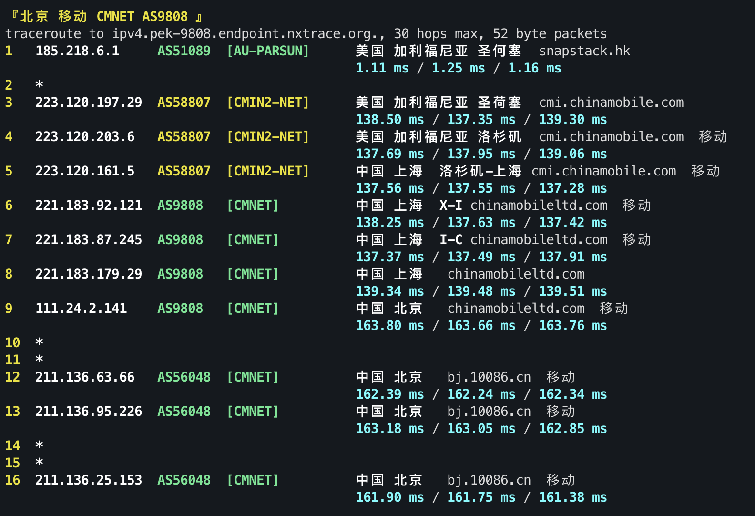This screenshot has height=516, width=755.
Task: Click hop number 10
Action: 12,343
